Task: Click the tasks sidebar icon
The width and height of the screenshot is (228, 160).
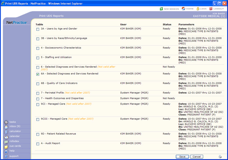Action: pyautogui.click(x=6, y=122)
